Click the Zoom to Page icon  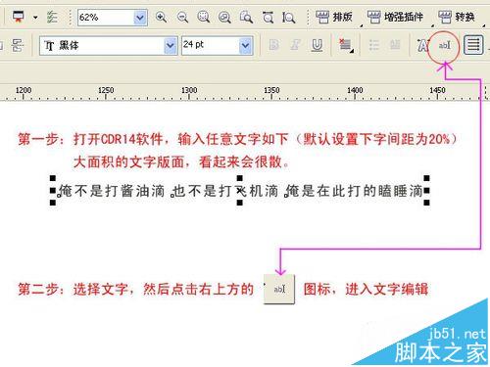[246, 17]
